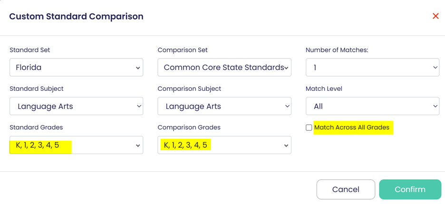The width and height of the screenshot is (445, 204).
Task: Expand the Comparison Subject dropdown
Action: (x=224, y=107)
